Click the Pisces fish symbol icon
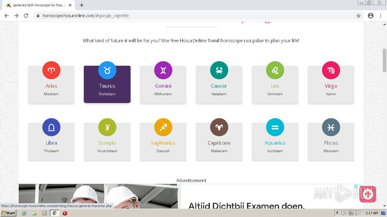387x217 pixels. [x=331, y=127]
